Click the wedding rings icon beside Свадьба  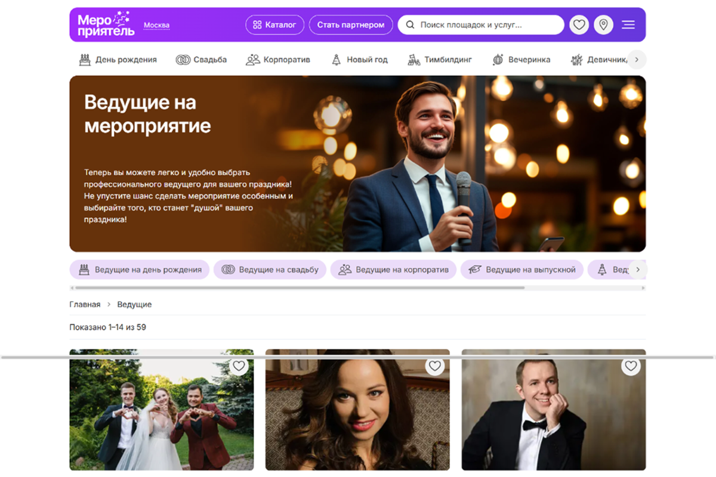(183, 60)
